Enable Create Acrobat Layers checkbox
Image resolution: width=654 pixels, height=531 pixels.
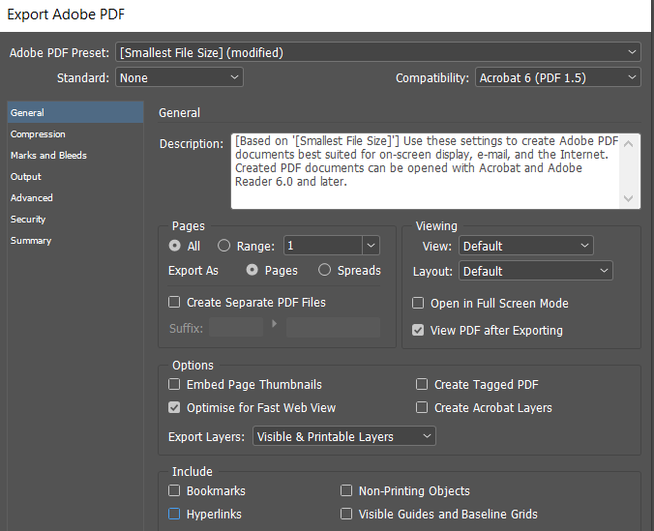click(422, 407)
